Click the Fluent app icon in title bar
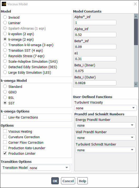This screenshot has width=139, height=188. pyautogui.click(x=4, y=4)
